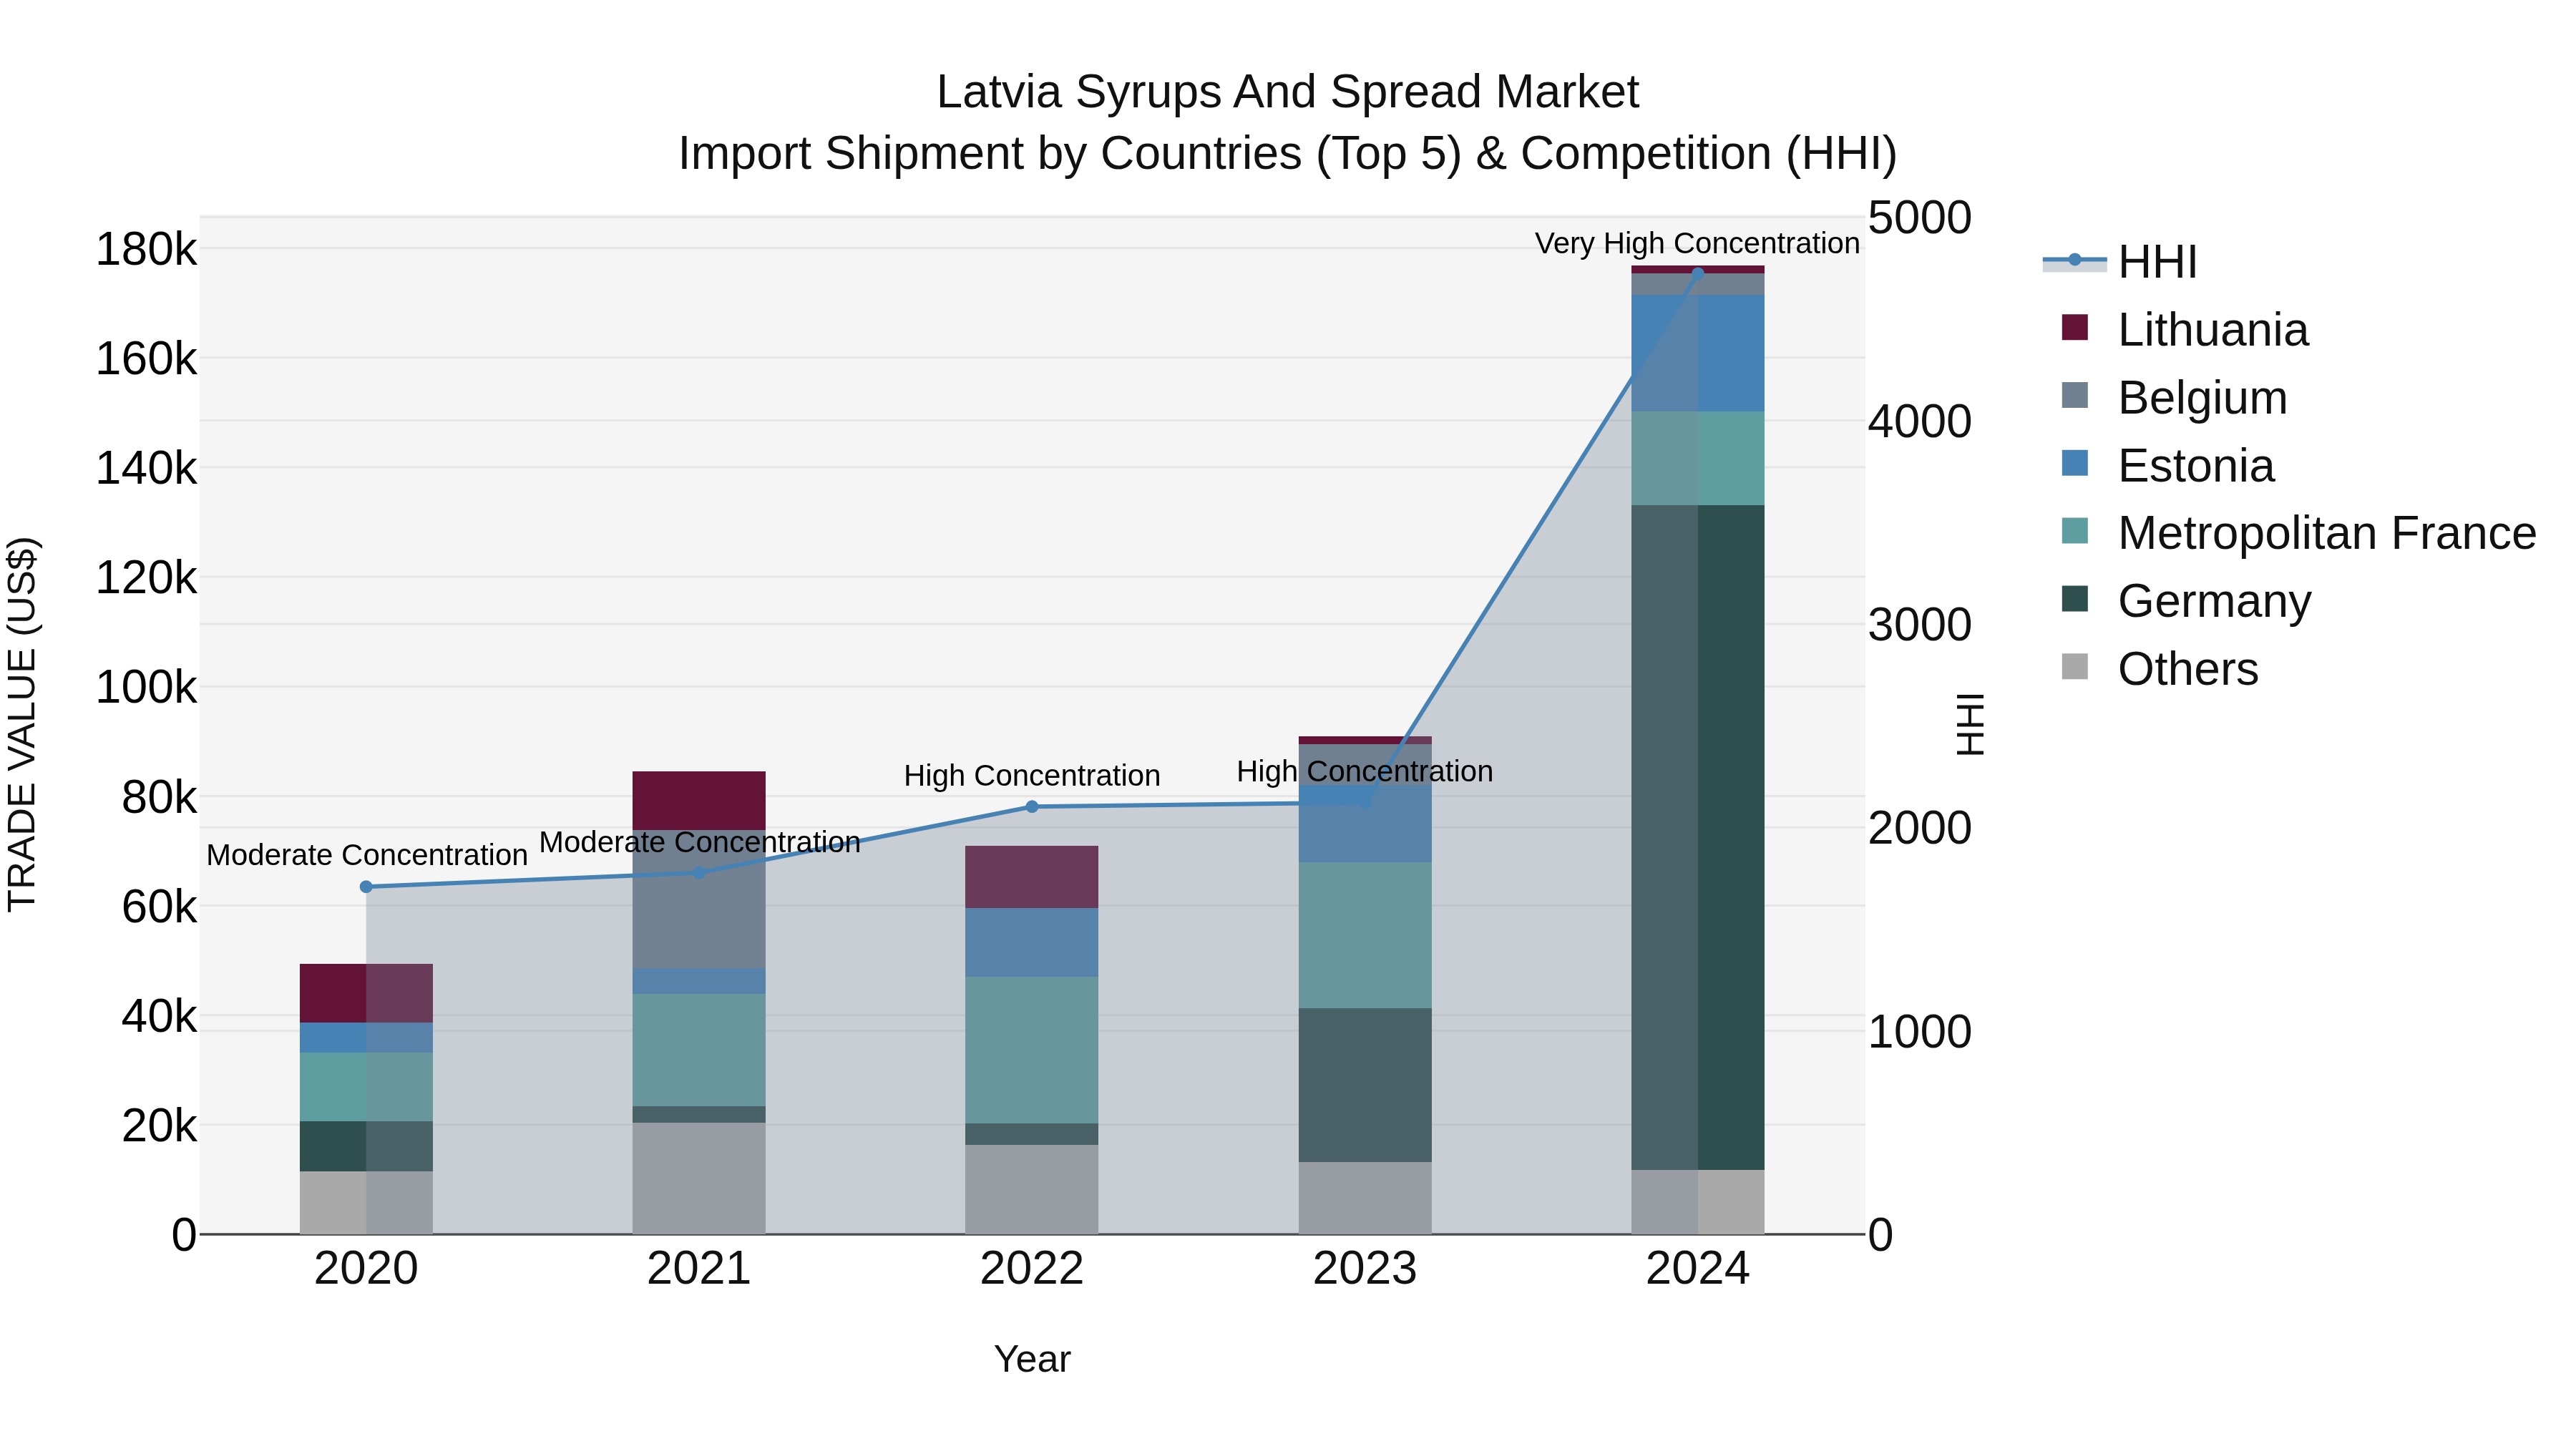The height and width of the screenshot is (1449, 2576).
Task: Select the 2023 Germany bar segment
Action: [x=1365, y=1085]
